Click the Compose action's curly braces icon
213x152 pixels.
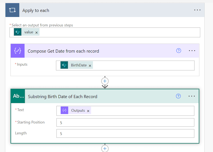[18, 51]
